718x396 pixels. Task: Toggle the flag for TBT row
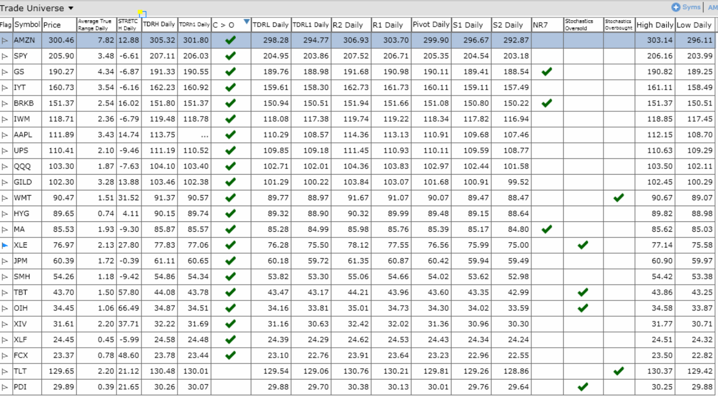[5, 293]
